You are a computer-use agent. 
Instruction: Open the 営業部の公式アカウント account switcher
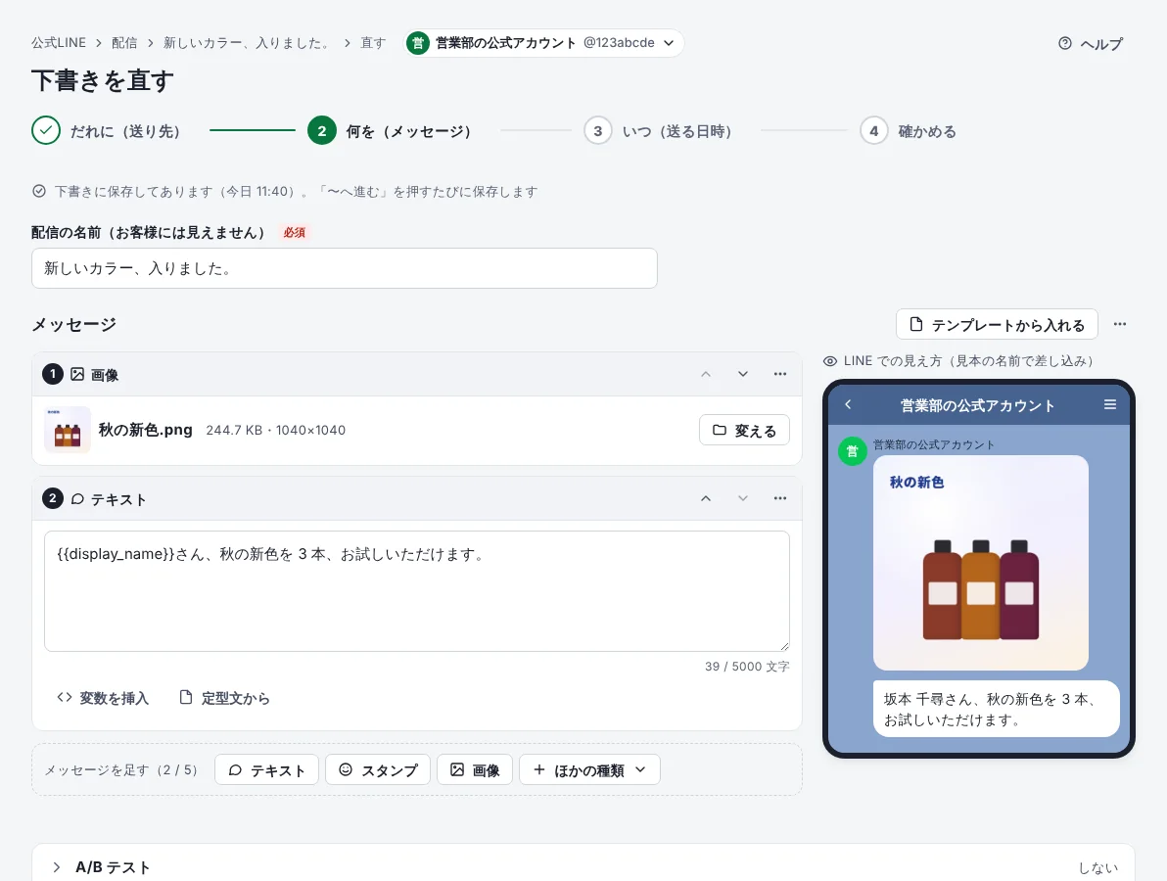(544, 43)
